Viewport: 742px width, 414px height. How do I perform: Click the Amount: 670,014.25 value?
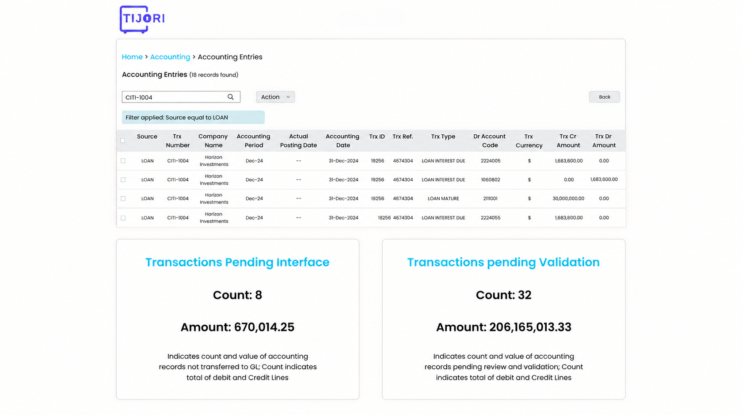point(237,327)
